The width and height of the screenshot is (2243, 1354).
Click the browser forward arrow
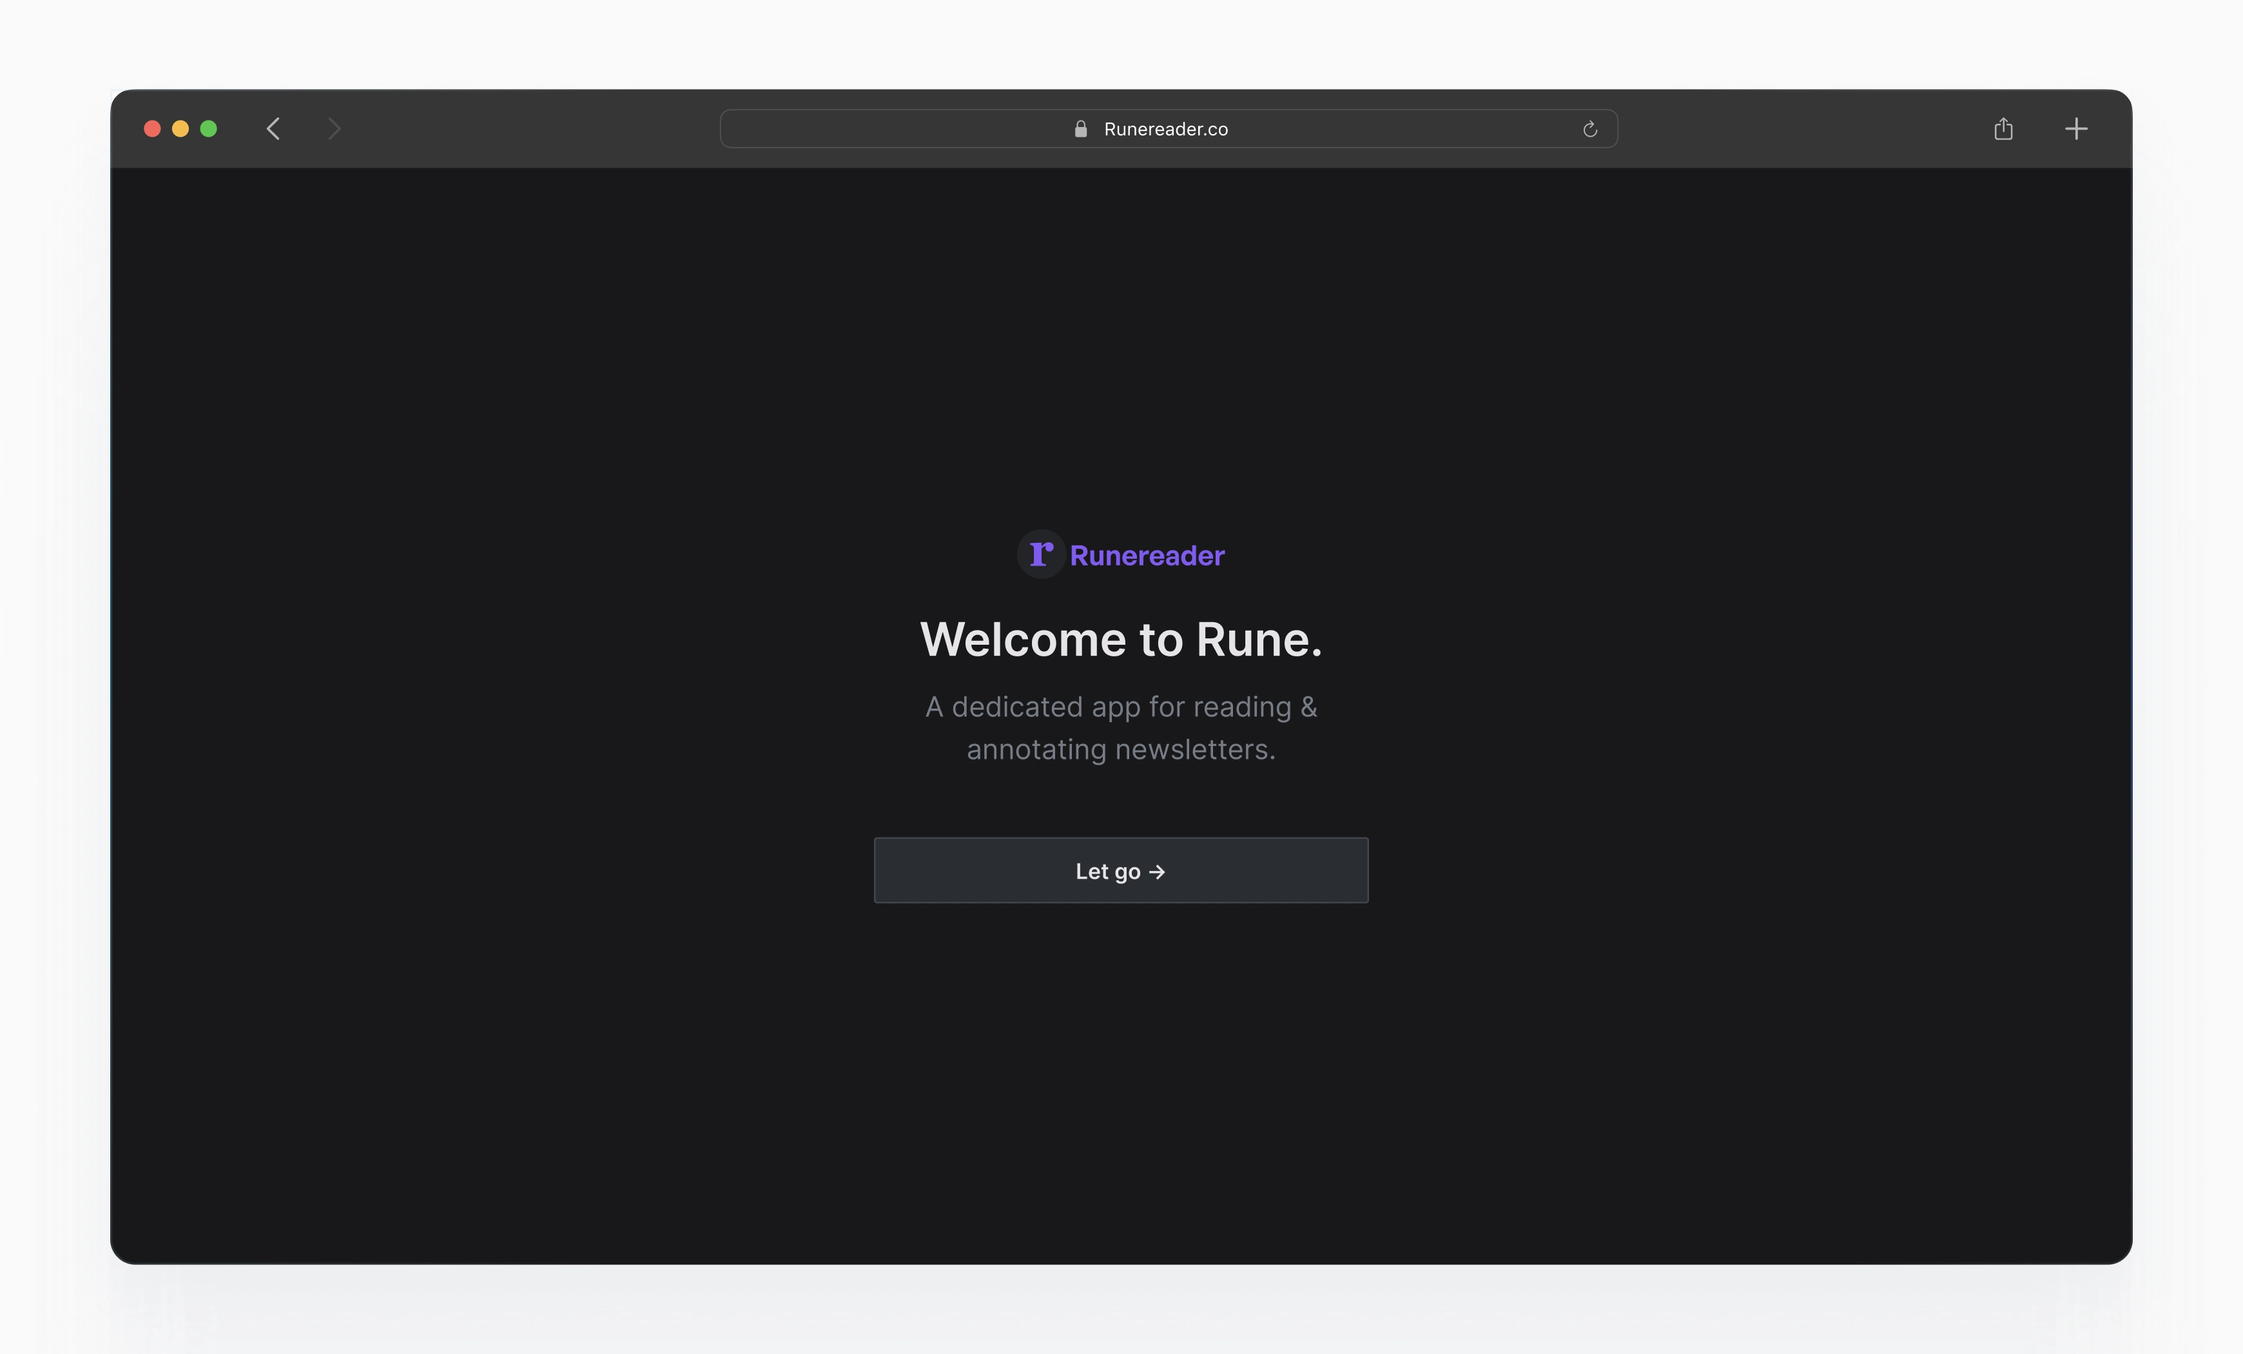[x=334, y=128]
